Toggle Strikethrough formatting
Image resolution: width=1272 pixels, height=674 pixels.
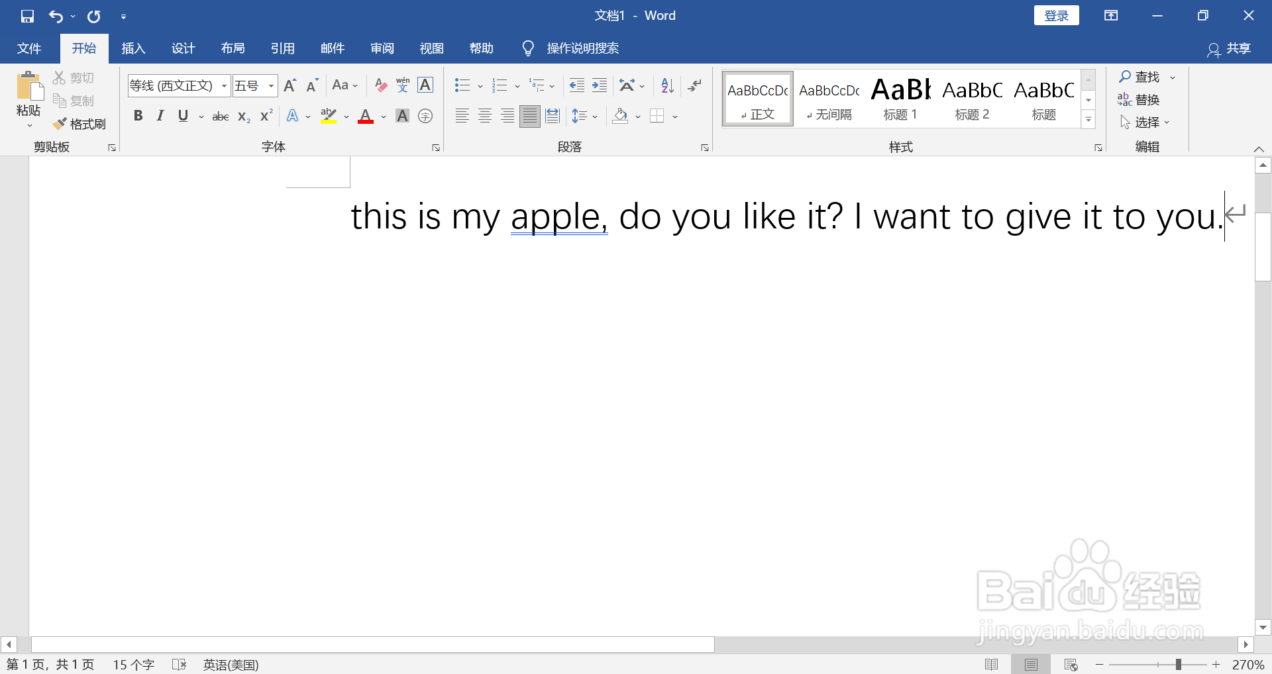point(221,117)
